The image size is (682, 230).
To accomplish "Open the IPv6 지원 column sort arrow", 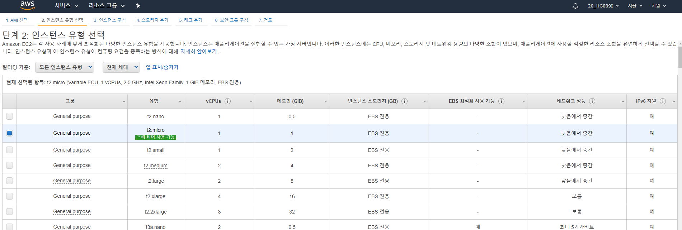I will point(674,102).
